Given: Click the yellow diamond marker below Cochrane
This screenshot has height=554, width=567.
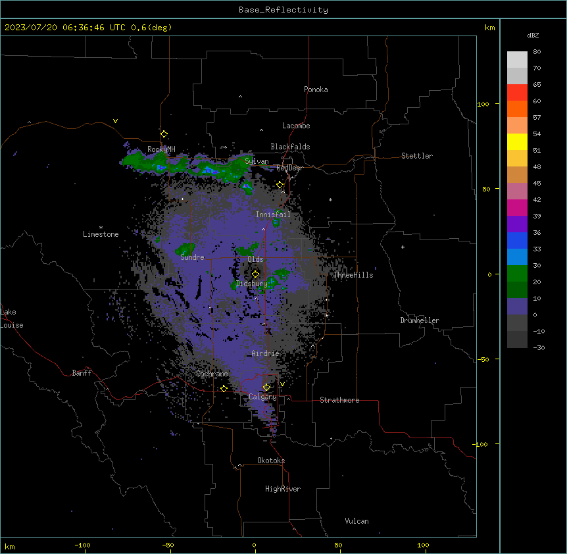Looking at the screenshot, I should click(x=224, y=388).
